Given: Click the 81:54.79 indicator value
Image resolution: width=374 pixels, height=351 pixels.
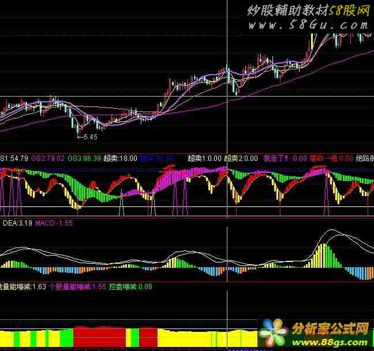Looking at the screenshot, I should tap(14, 158).
